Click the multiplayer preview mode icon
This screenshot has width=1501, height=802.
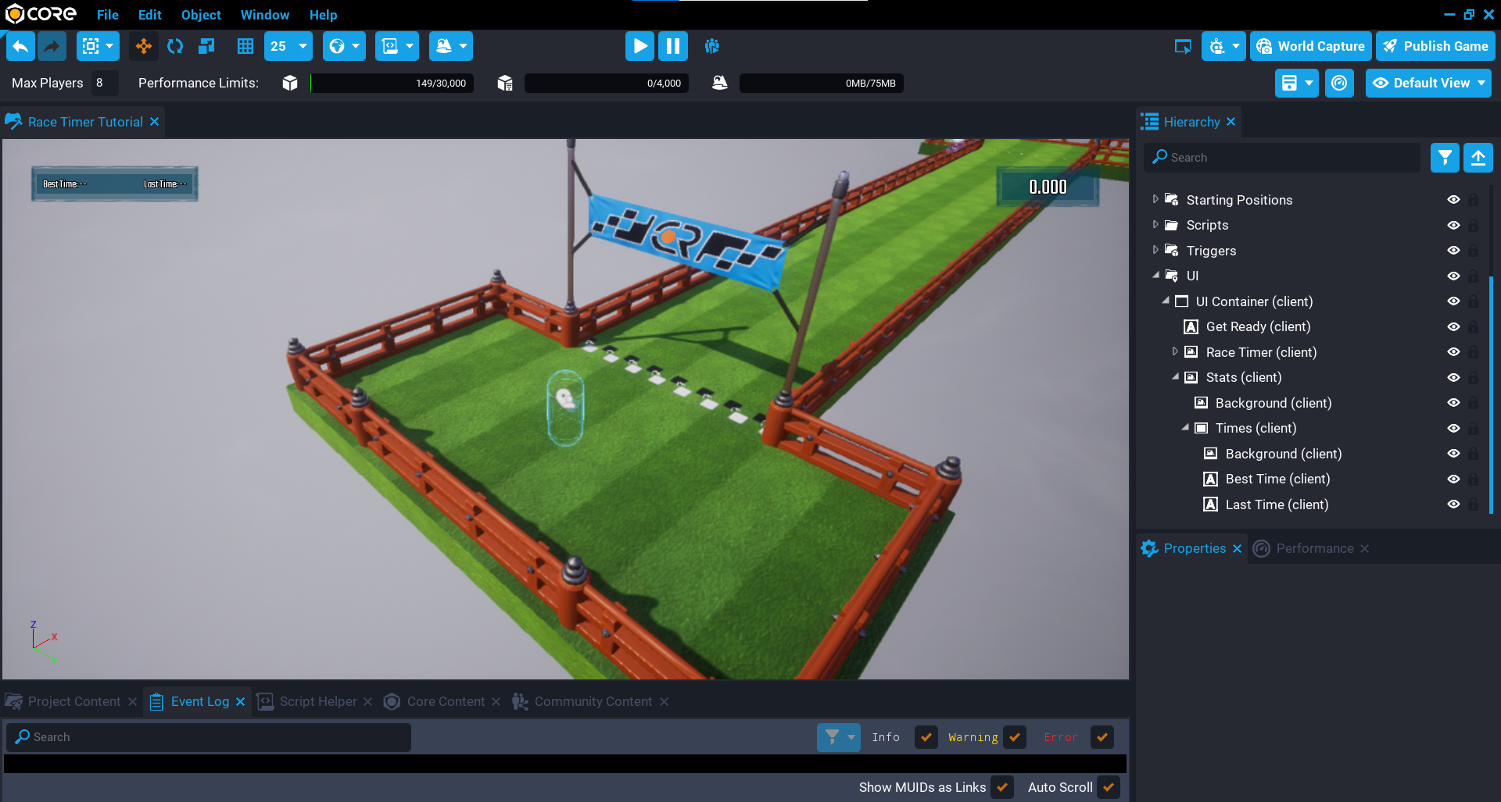click(711, 47)
